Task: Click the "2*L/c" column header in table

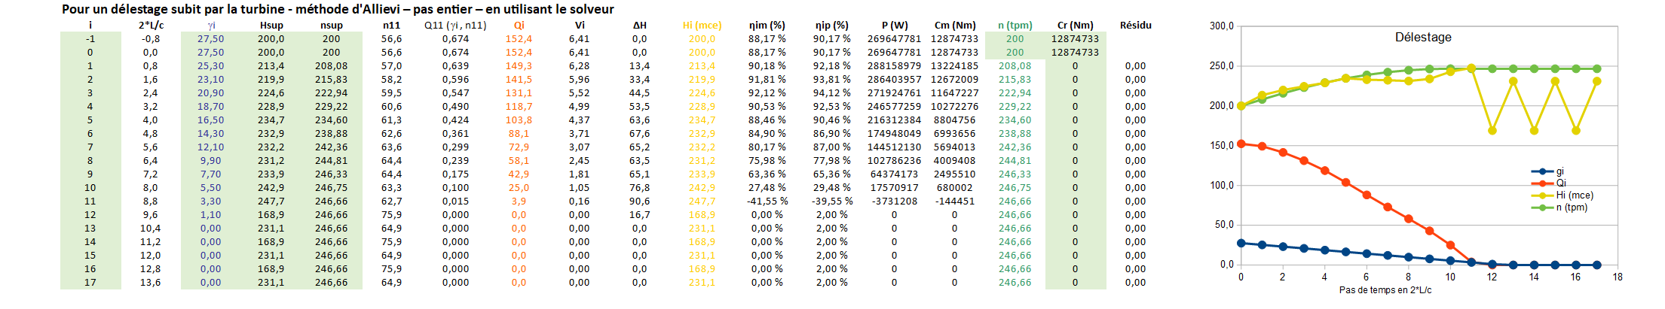Action: tap(151, 26)
